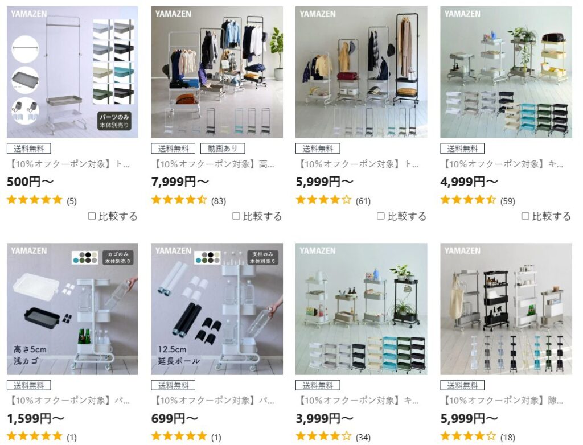This screenshot has width=583, height=445.
Task: Open the 12.5cm 延長ポール product image
Action: click(x=217, y=309)
